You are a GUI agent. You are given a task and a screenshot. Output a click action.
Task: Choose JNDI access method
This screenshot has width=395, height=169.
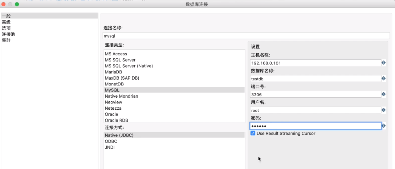click(174, 147)
